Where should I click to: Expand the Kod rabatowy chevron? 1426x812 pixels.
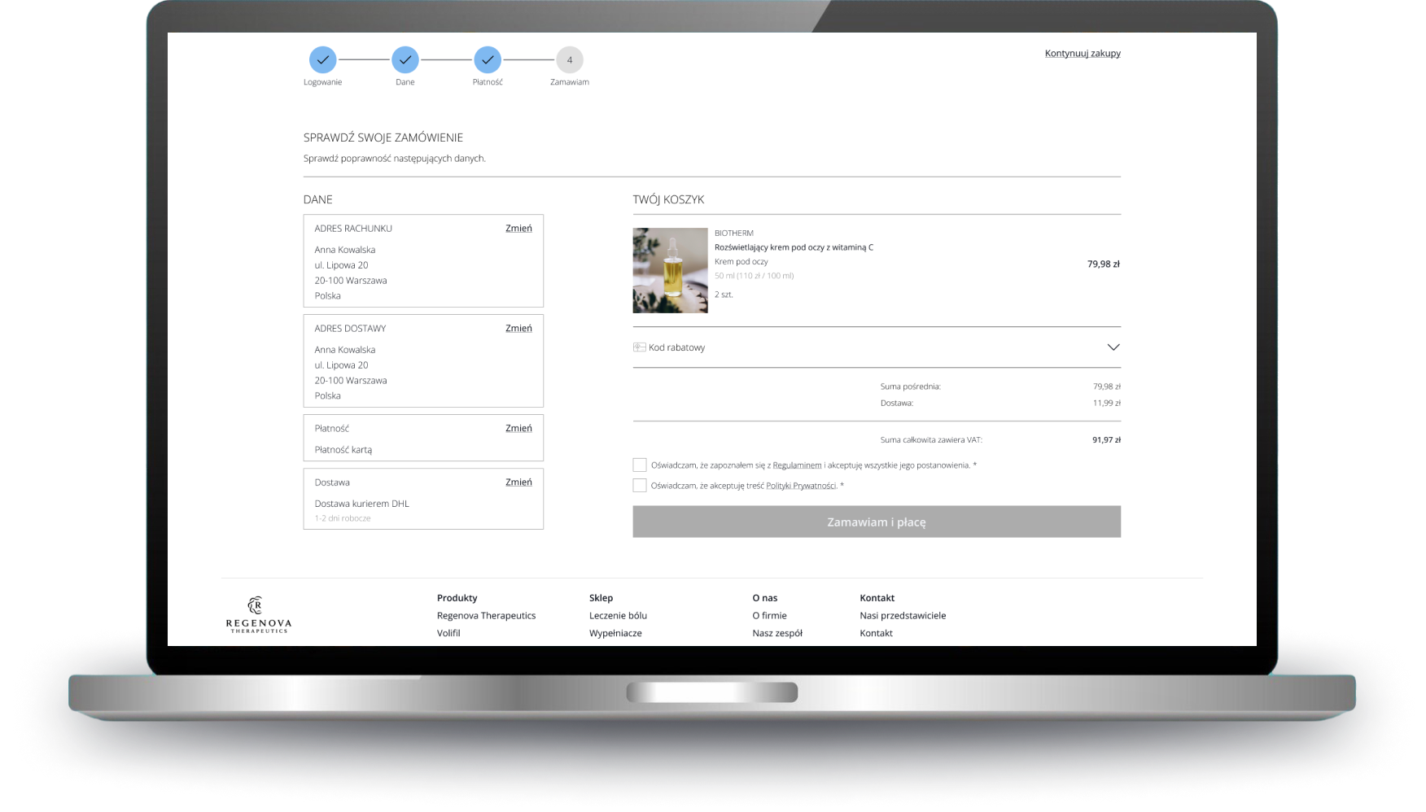coord(1113,347)
